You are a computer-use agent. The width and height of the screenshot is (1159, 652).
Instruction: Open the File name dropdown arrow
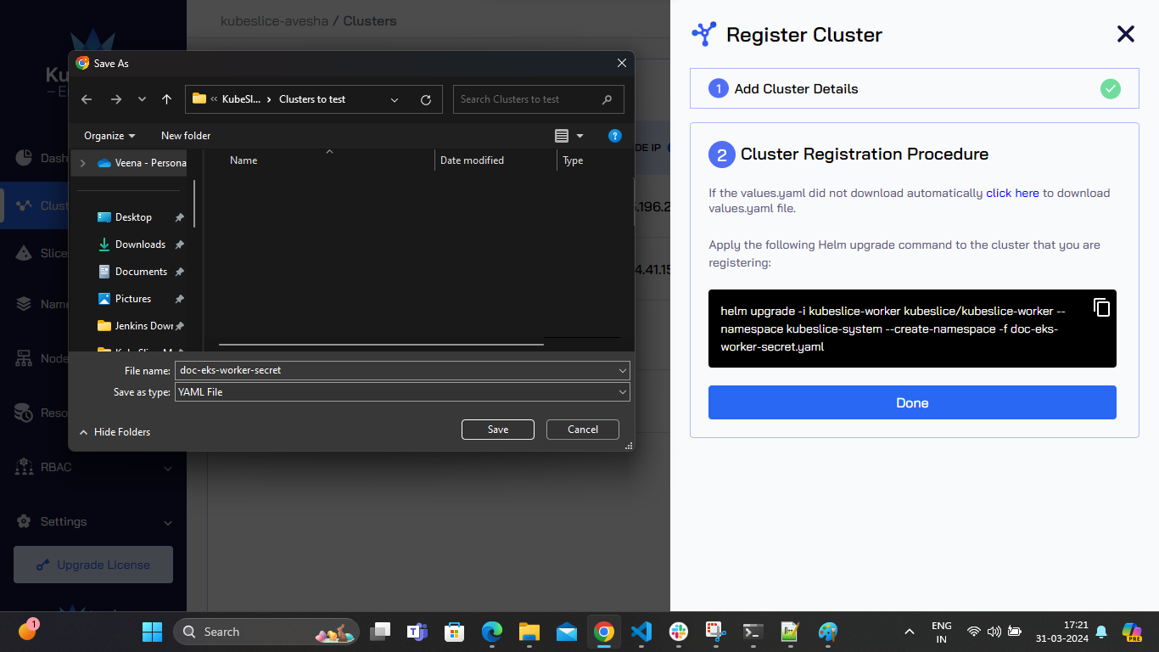pos(624,371)
